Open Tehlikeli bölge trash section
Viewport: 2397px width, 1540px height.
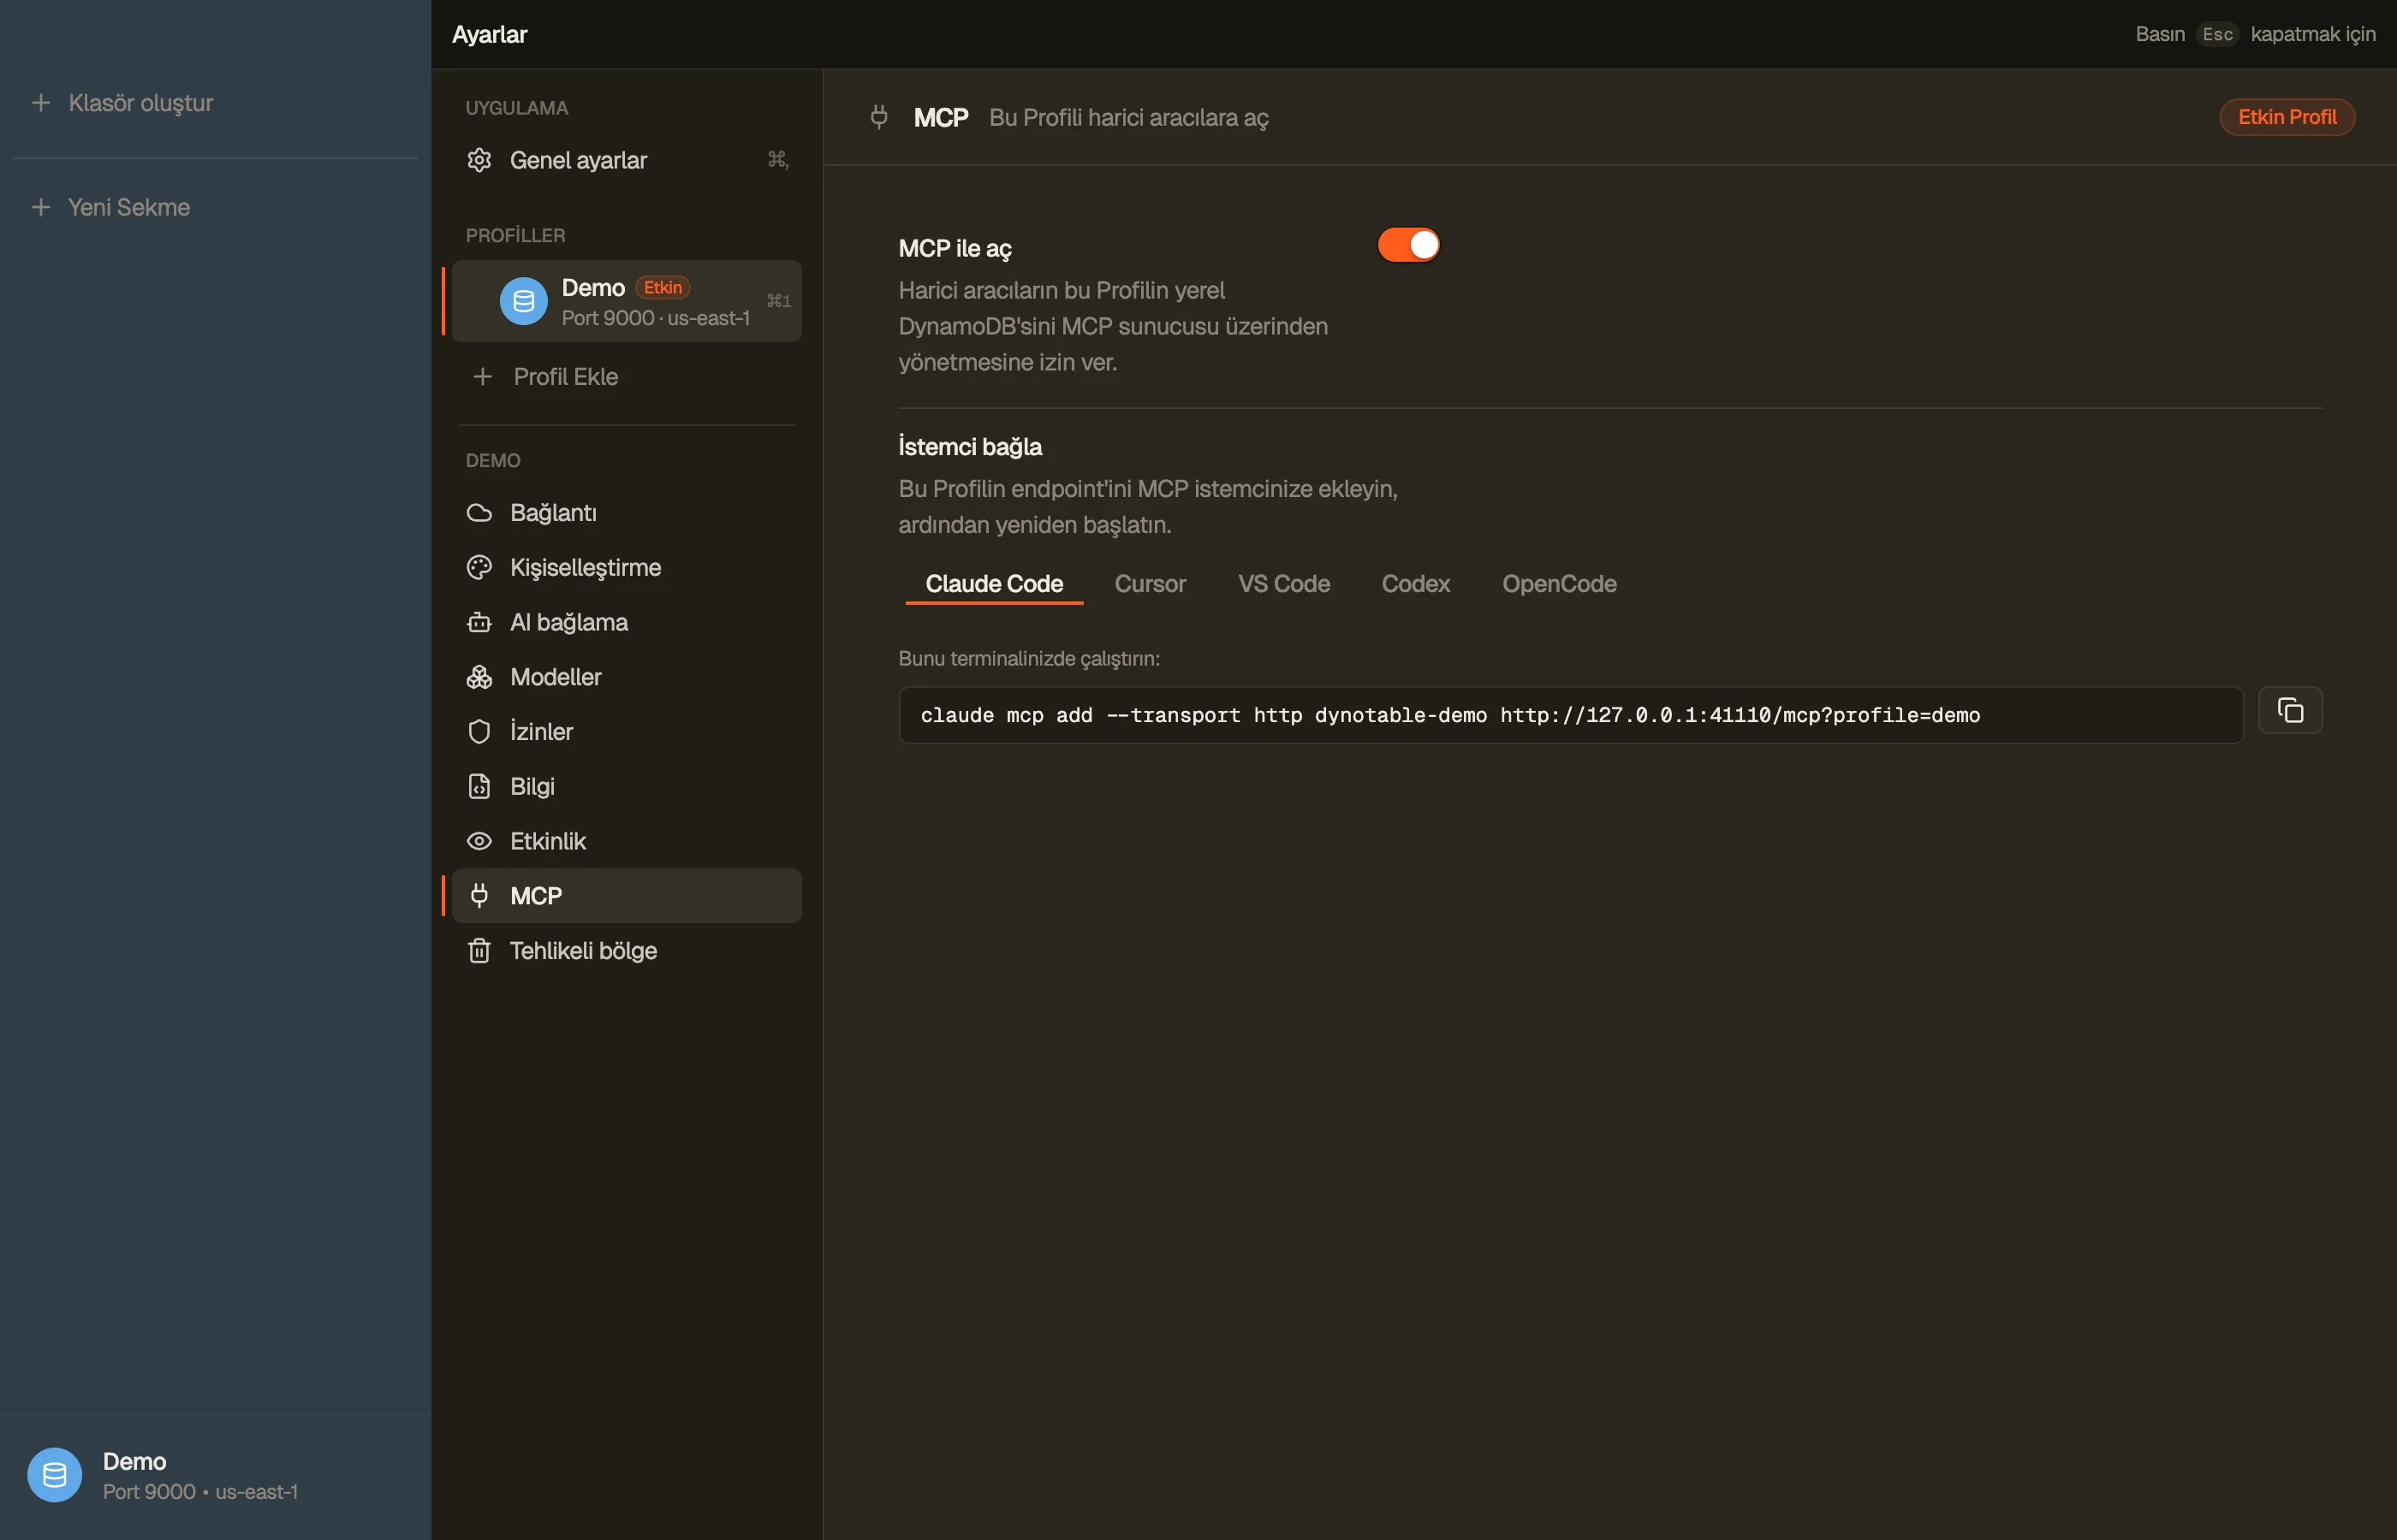click(x=627, y=951)
